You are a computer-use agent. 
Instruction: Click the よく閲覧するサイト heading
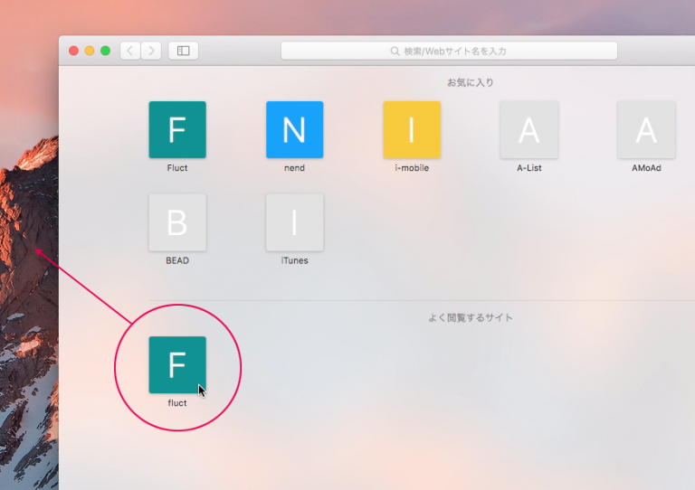(x=471, y=317)
